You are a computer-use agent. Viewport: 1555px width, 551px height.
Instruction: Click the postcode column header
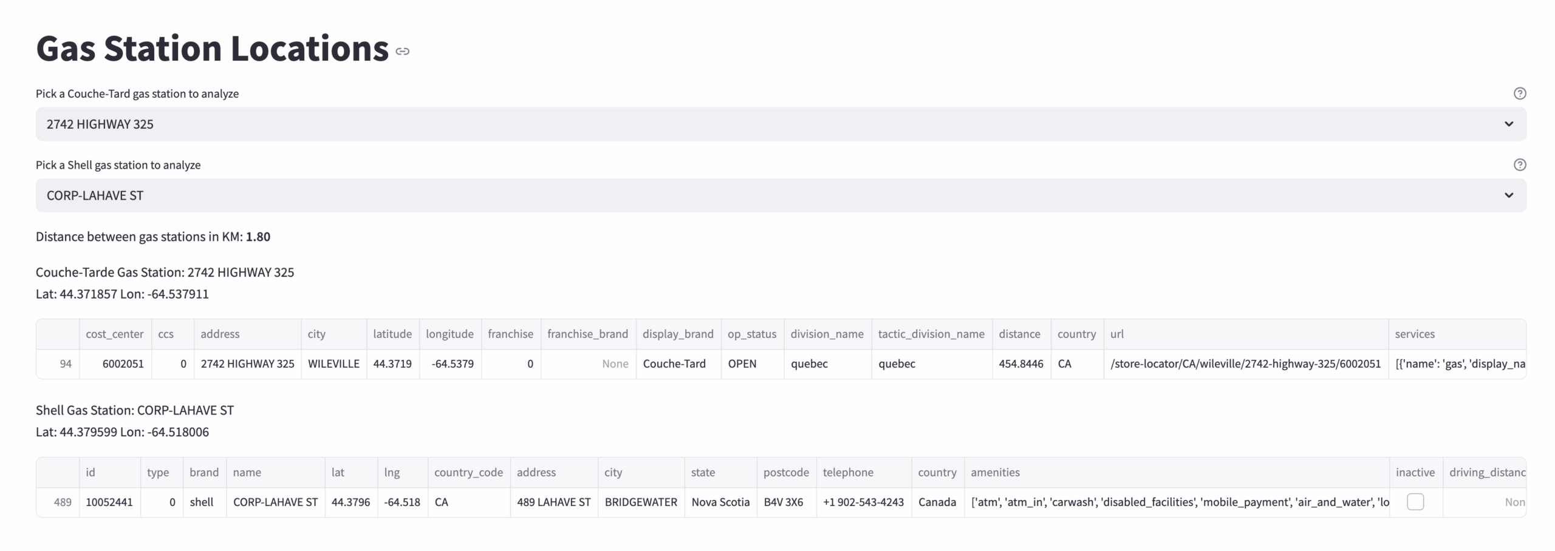pos(785,473)
